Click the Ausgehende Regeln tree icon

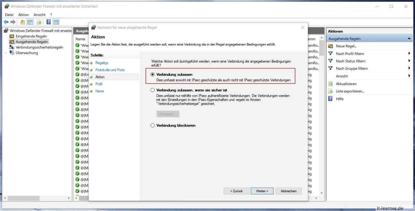pyautogui.click(x=12, y=42)
